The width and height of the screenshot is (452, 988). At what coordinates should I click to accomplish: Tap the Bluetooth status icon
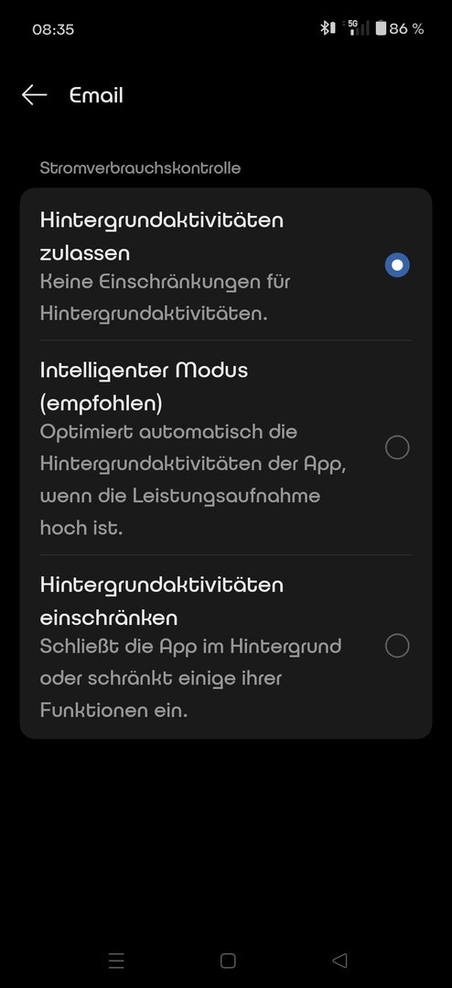click(x=328, y=28)
